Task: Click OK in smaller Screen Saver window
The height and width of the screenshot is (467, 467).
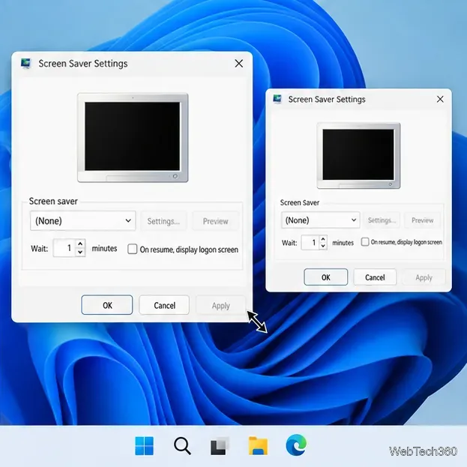Action: [326, 277]
